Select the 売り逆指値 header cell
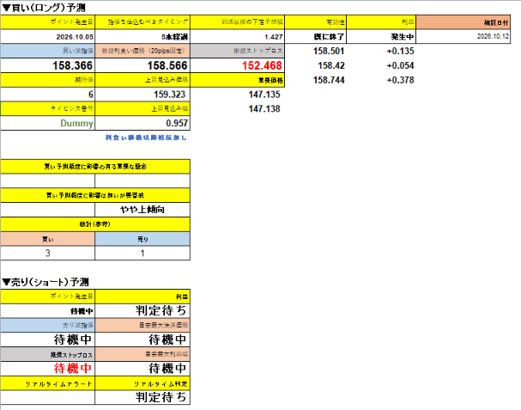This screenshot has height=410, width=521. (47, 325)
